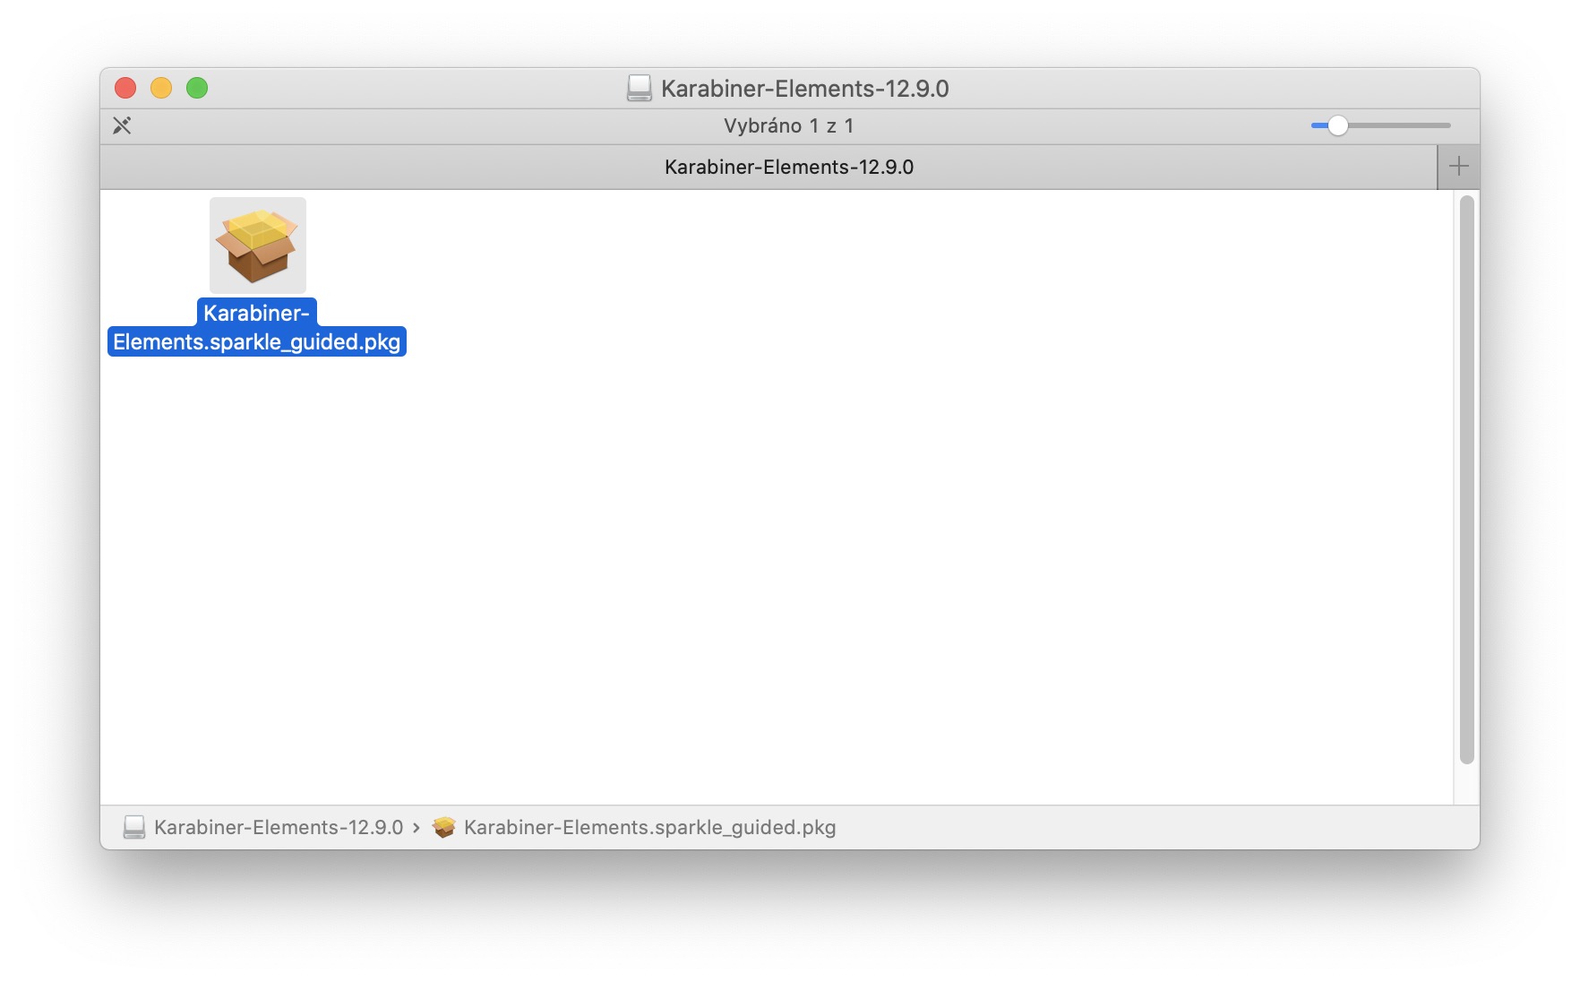Click the path bar disk icon
The height and width of the screenshot is (982, 1580).
click(134, 827)
